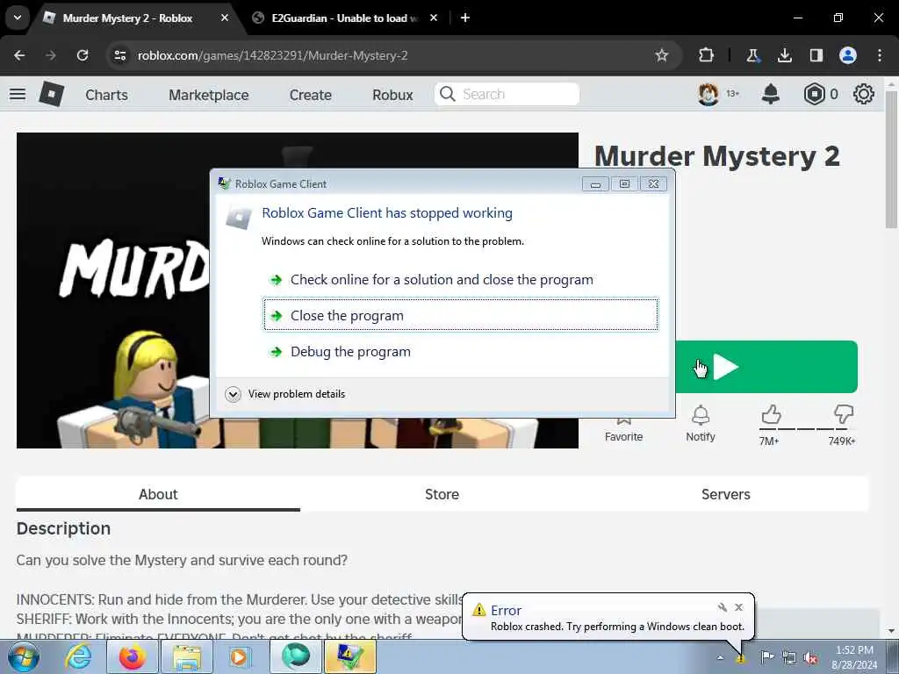Open Charts in Roblox navigation
The width and height of the screenshot is (899, 674).
(x=106, y=95)
